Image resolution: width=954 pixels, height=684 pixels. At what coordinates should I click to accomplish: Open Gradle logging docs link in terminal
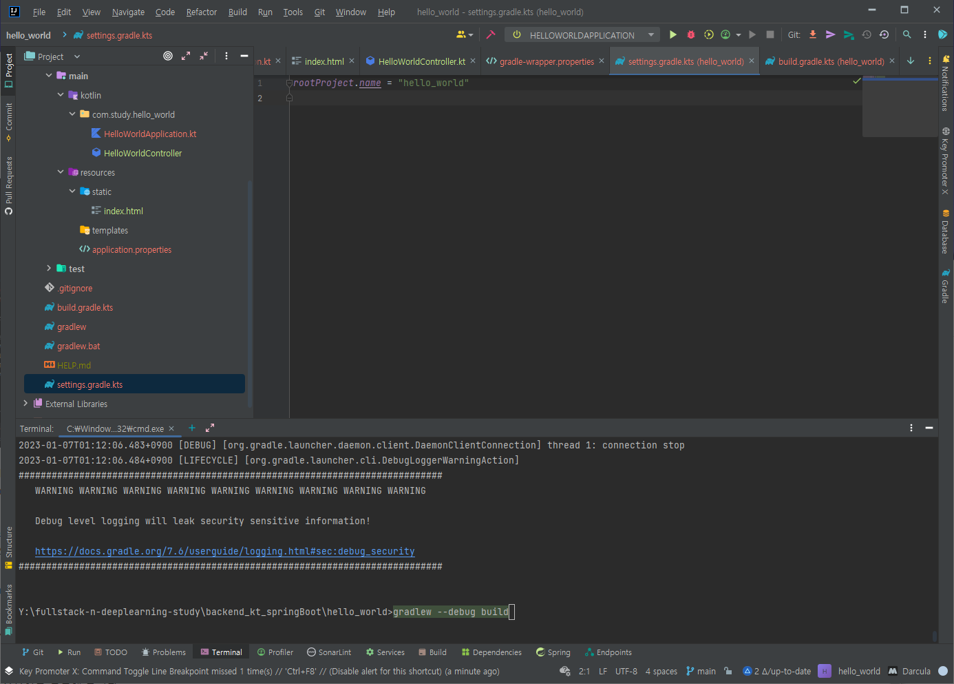(x=225, y=551)
